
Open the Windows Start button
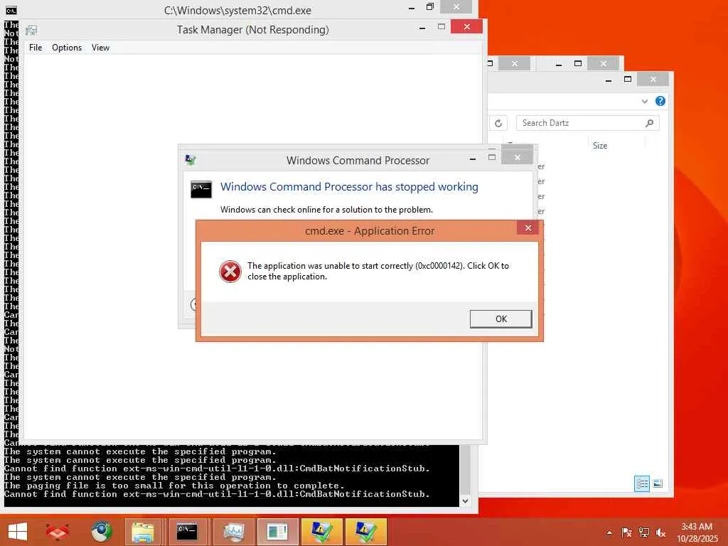click(18, 532)
